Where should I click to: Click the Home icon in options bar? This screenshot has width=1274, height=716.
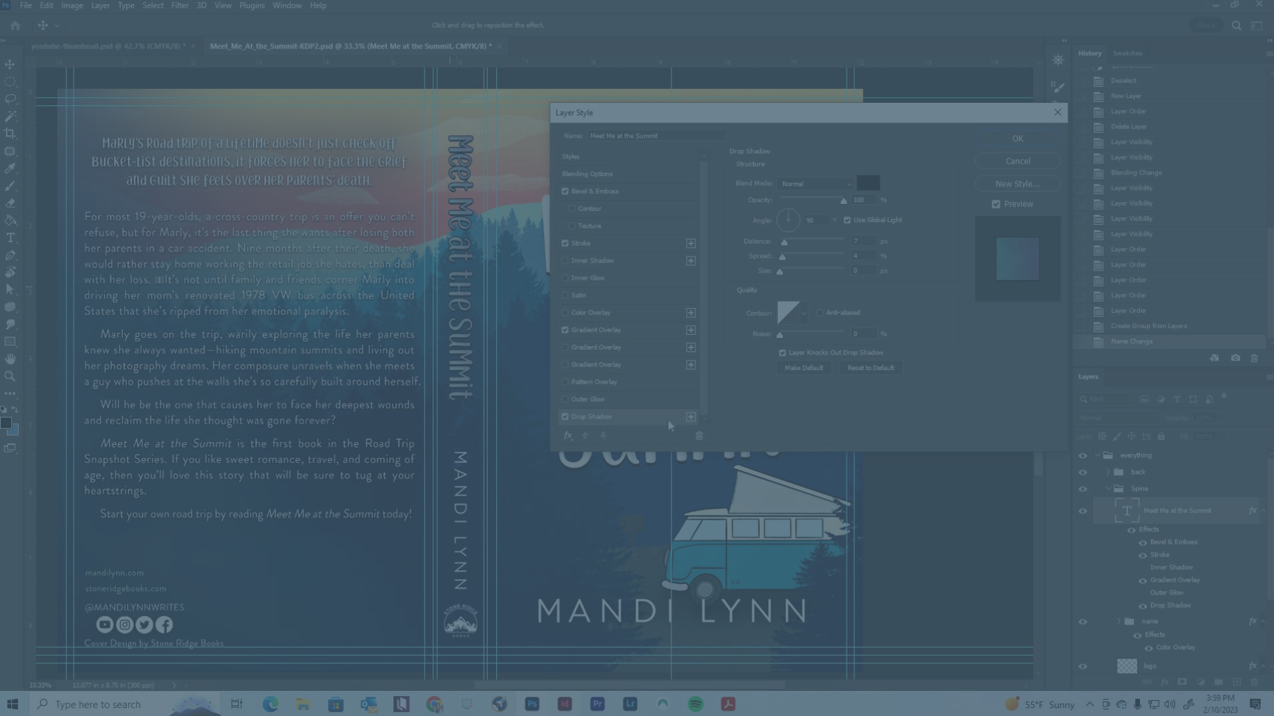tap(15, 25)
